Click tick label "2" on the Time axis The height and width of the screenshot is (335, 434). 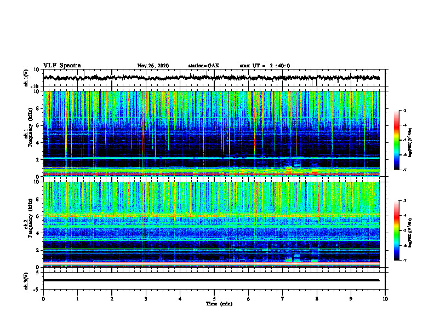112,299
